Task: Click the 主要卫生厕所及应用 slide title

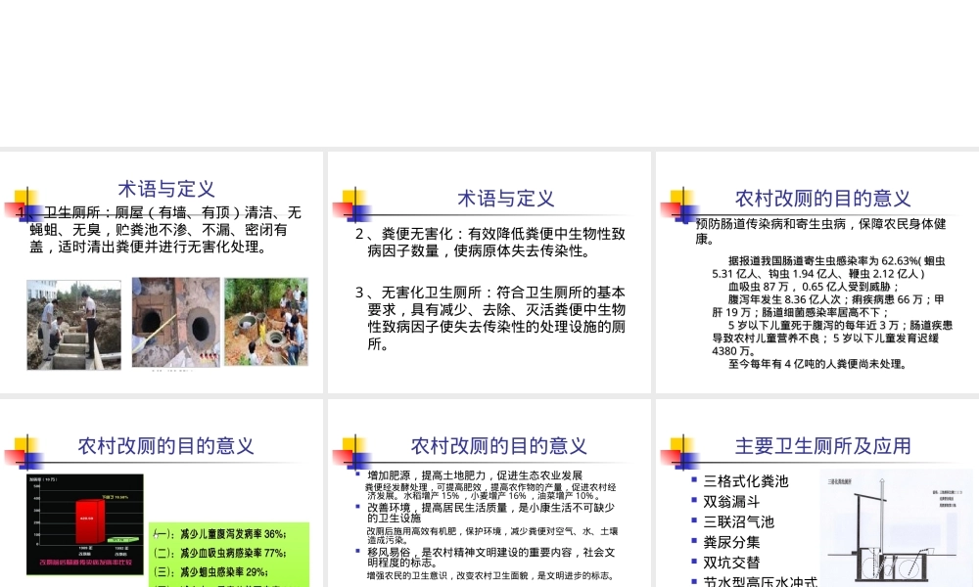Action: (822, 446)
